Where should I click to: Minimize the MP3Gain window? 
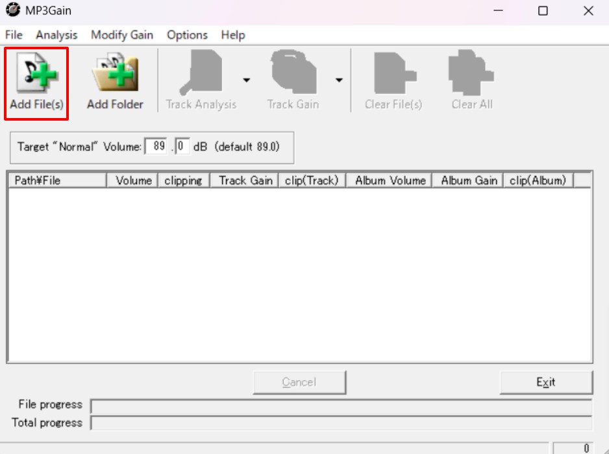(x=499, y=10)
